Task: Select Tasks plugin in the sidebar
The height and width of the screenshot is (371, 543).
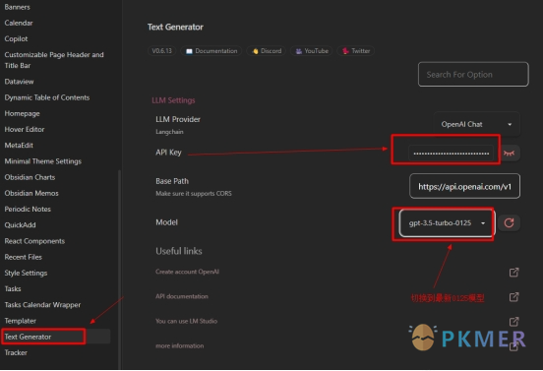Action: [13, 289]
